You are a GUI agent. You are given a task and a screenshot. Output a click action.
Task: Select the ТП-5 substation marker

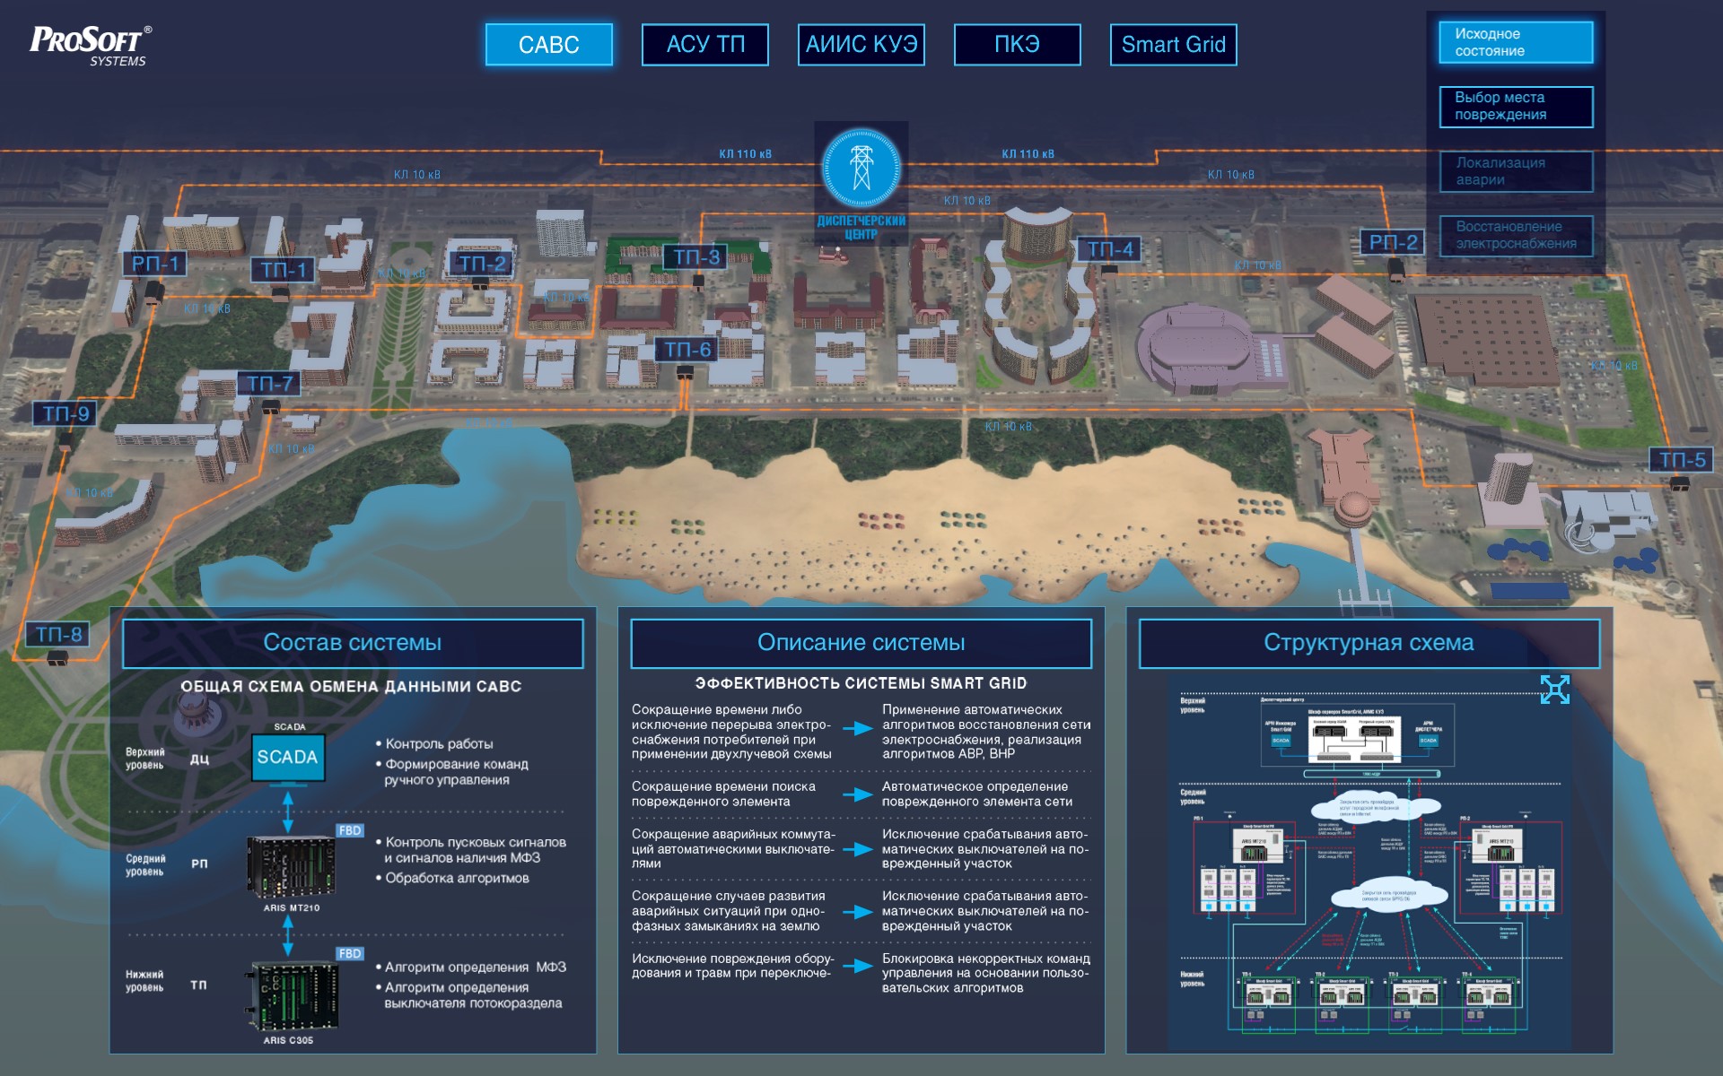[x=1681, y=460]
